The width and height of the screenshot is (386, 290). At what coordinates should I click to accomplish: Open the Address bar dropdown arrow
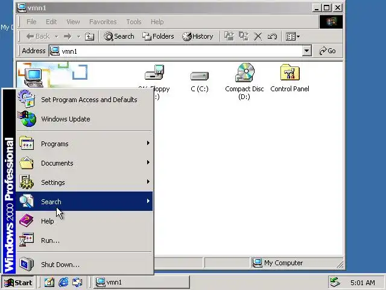click(307, 51)
